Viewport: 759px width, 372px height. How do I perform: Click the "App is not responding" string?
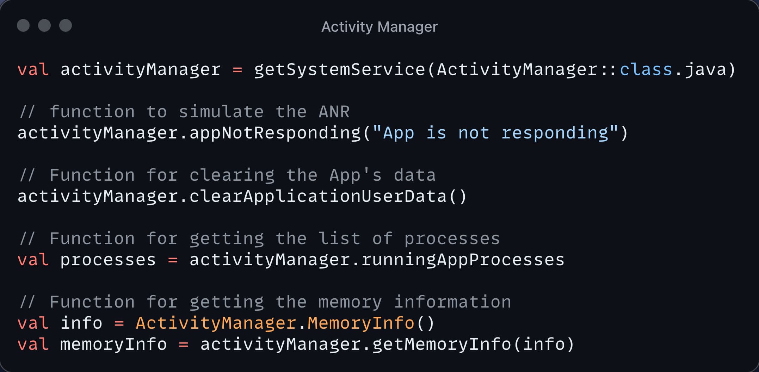[x=495, y=133]
